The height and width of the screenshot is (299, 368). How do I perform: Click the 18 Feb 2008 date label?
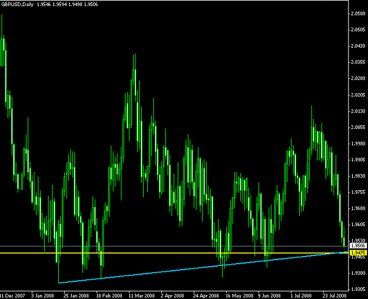point(110,295)
